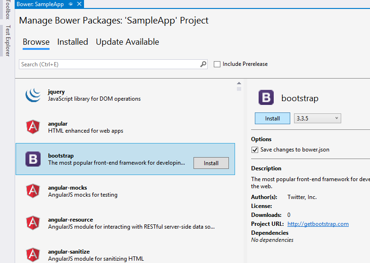Uncheck Save changes to bower.json

(x=255, y=150)
